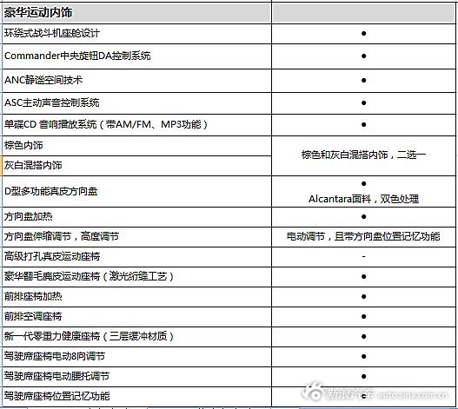Click 新一代零重力健康座椅 cell
This screenshot has height=409, width=458.
136,337
